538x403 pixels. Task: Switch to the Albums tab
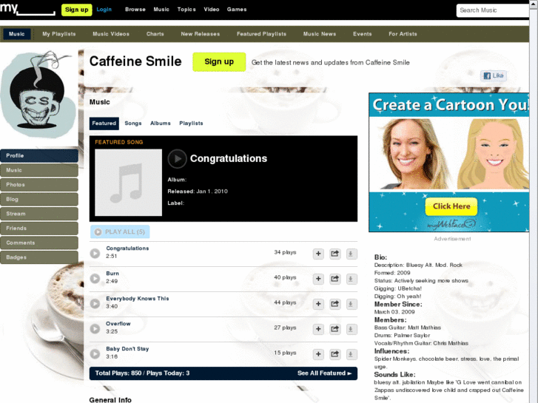pos(161,123)
